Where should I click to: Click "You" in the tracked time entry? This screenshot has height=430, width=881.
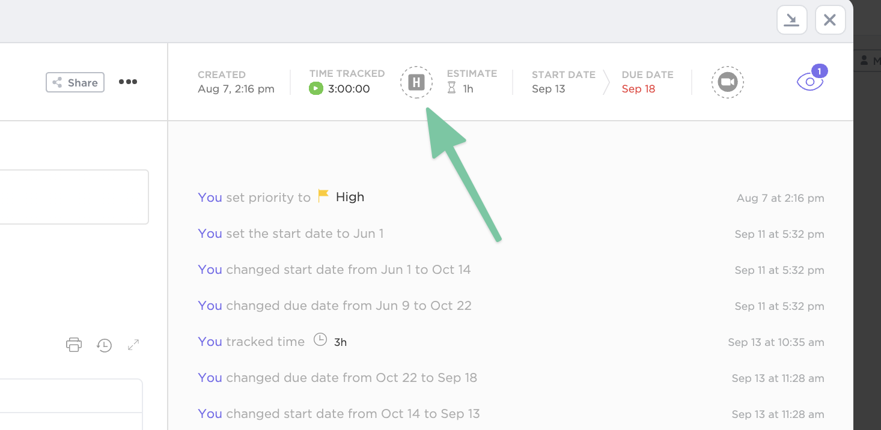pyautogui.click(x=210, y=342)
